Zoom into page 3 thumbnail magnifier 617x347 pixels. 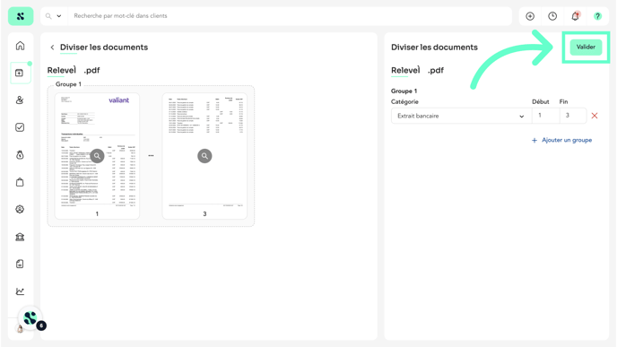point(204,156)
